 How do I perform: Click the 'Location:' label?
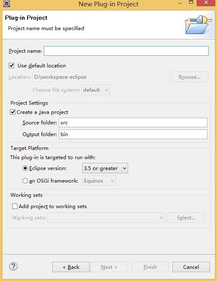click(x=20, y=77)
